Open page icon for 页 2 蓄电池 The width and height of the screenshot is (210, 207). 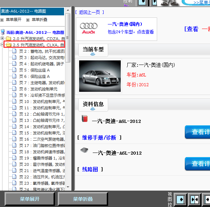(x=14, y=51)
